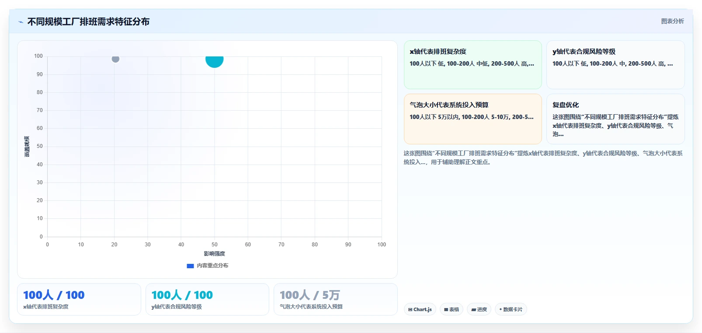Viewport: 702px width, 333px height.
Task: Click the y-axis tick label 60
Action: (40, 128)
